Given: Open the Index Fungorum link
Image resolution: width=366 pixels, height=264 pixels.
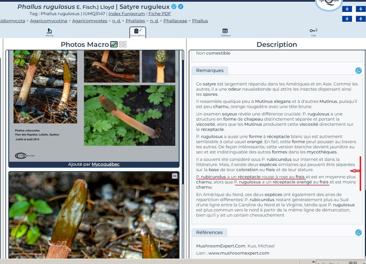Looking at the screenshot, I should 126,14.
